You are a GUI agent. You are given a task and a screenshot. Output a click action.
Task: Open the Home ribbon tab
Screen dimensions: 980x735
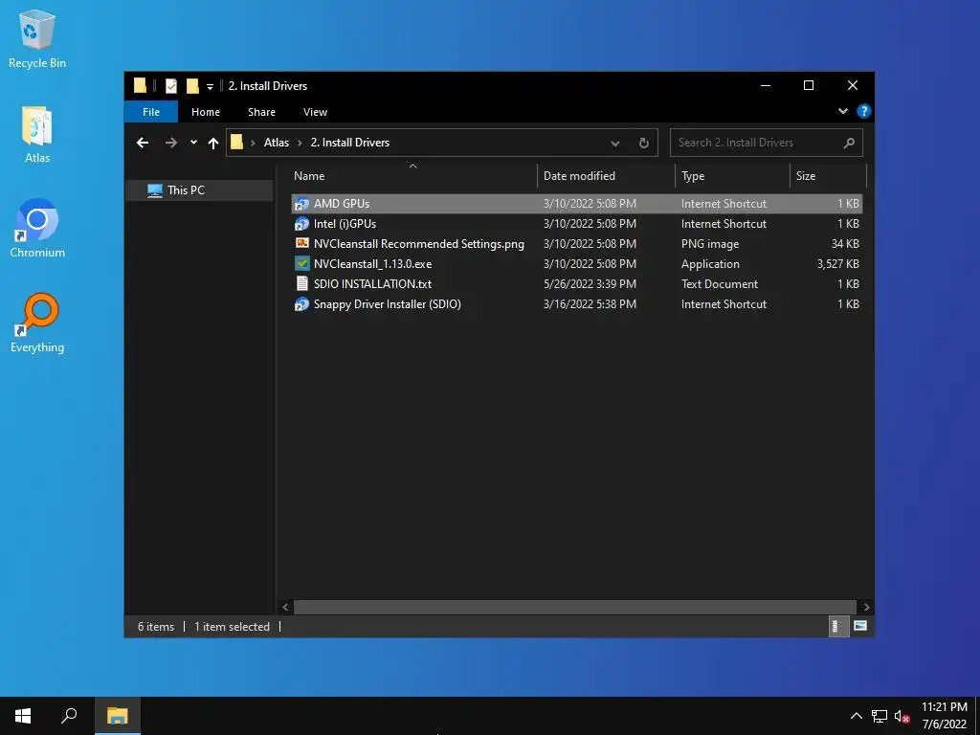[206, 112]
